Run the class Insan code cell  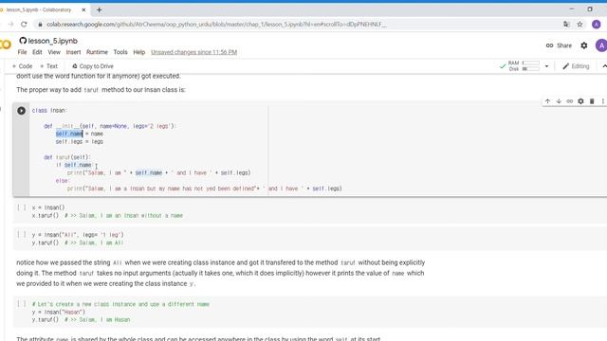(21, 111)
